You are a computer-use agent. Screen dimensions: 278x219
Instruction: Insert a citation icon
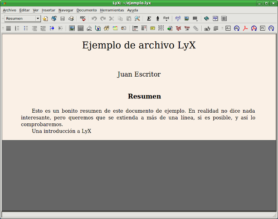(x=106, y=28)
